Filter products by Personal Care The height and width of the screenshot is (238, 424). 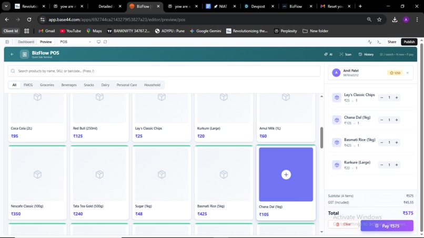click(x=127, y=85)
